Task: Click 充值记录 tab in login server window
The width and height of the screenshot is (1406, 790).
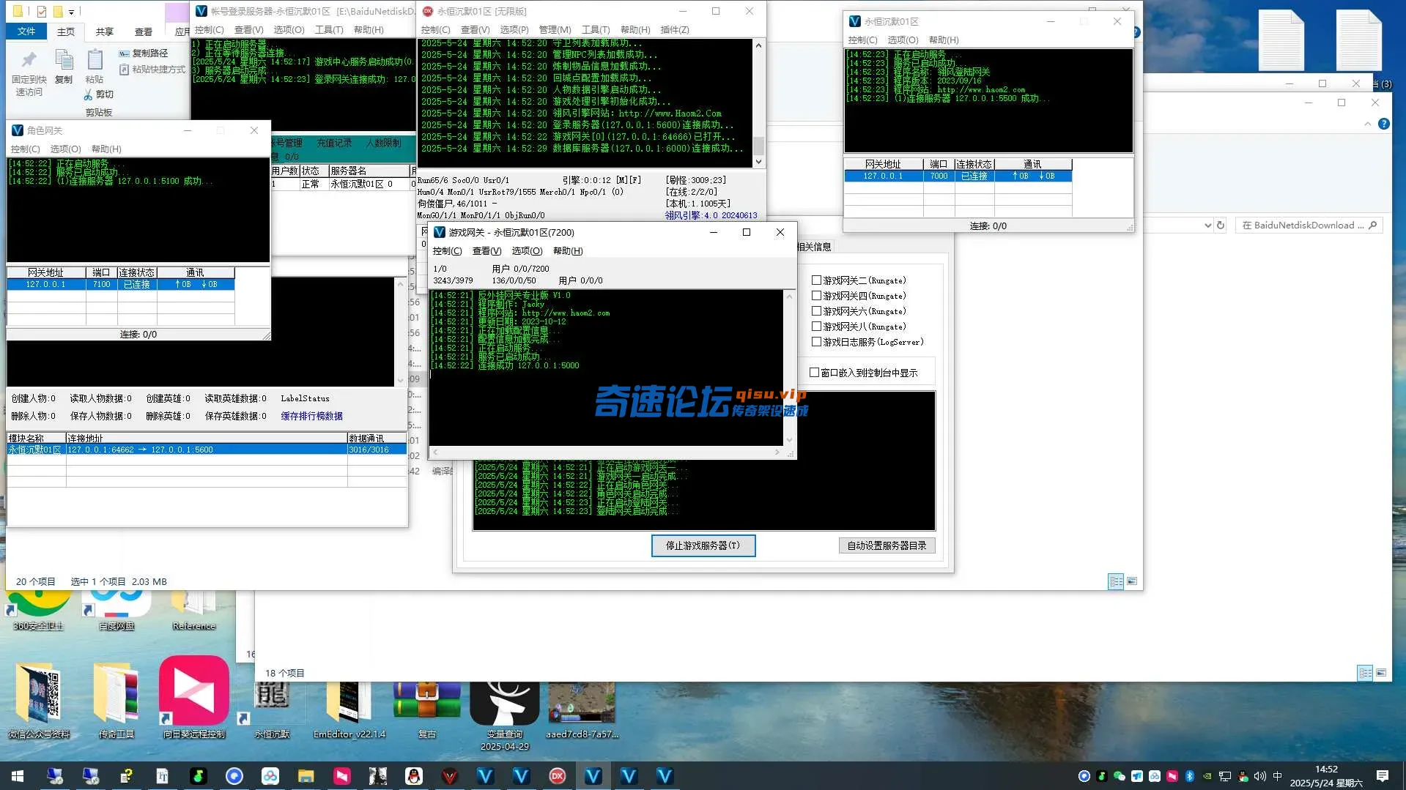Action: click(334, 143)
